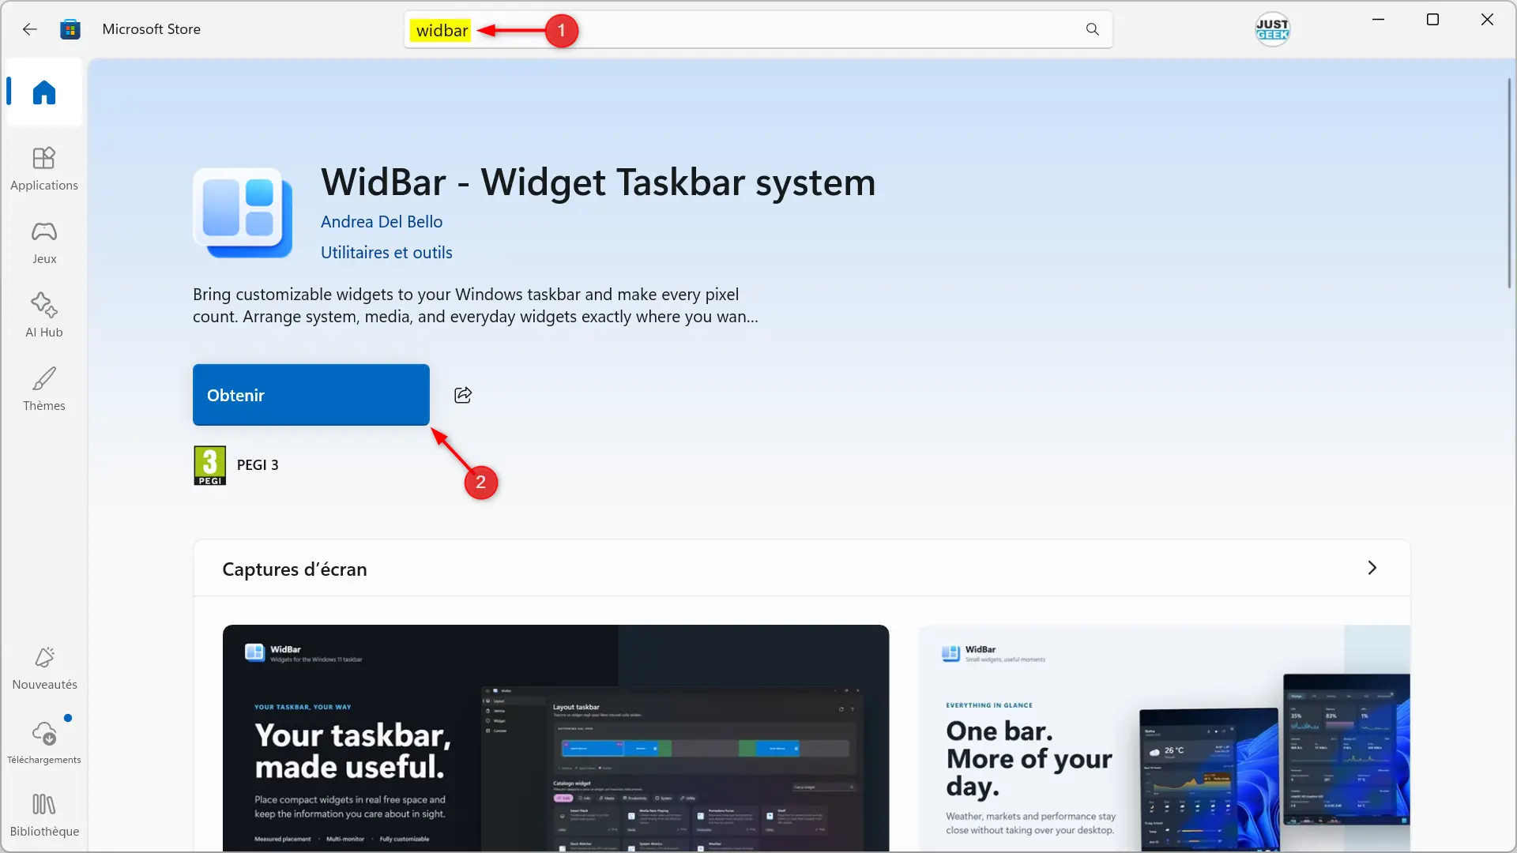
Task: Open the Jeux section
Action: click(44, 242)
